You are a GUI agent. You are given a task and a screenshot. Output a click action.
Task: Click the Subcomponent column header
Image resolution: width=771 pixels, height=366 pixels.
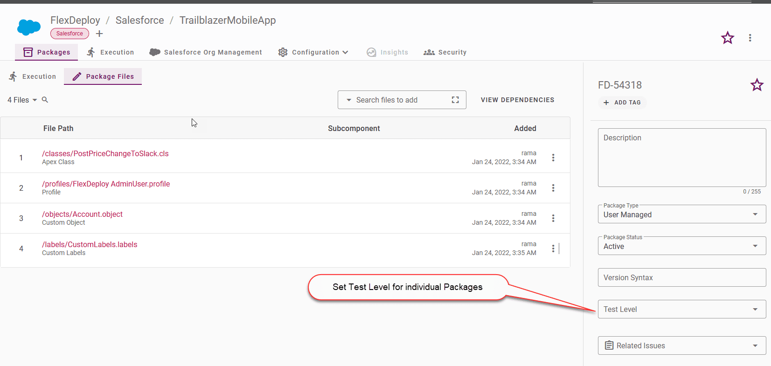[354, 128]
